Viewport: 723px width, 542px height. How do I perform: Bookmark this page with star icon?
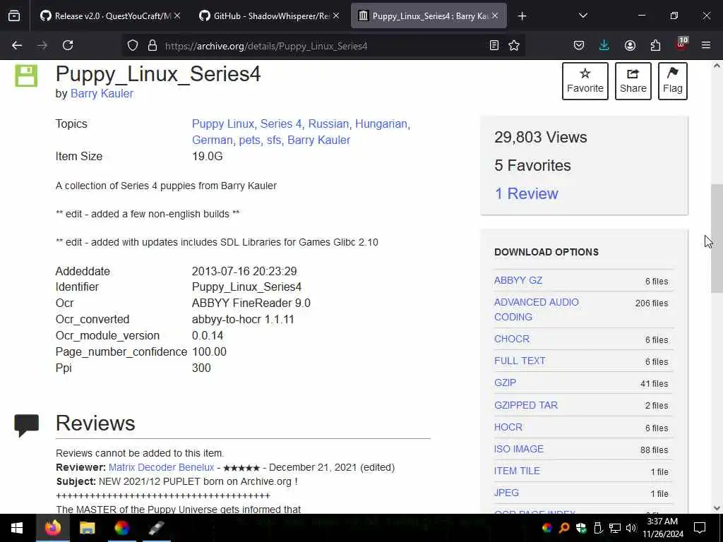(514, 45)
